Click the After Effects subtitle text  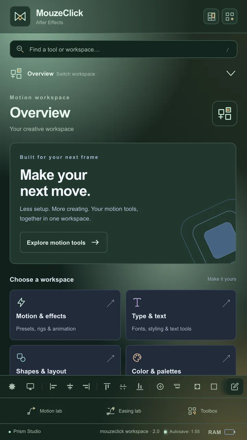click(x=49, y=22)
